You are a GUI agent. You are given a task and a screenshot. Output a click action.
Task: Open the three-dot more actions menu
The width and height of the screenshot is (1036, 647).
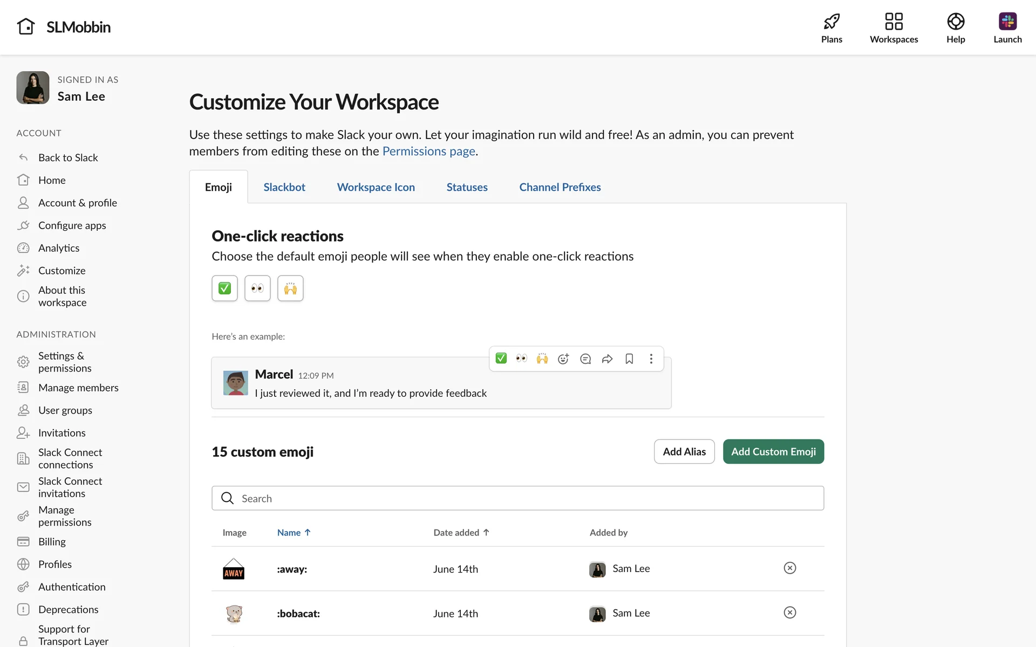click(x=651, y=359)
